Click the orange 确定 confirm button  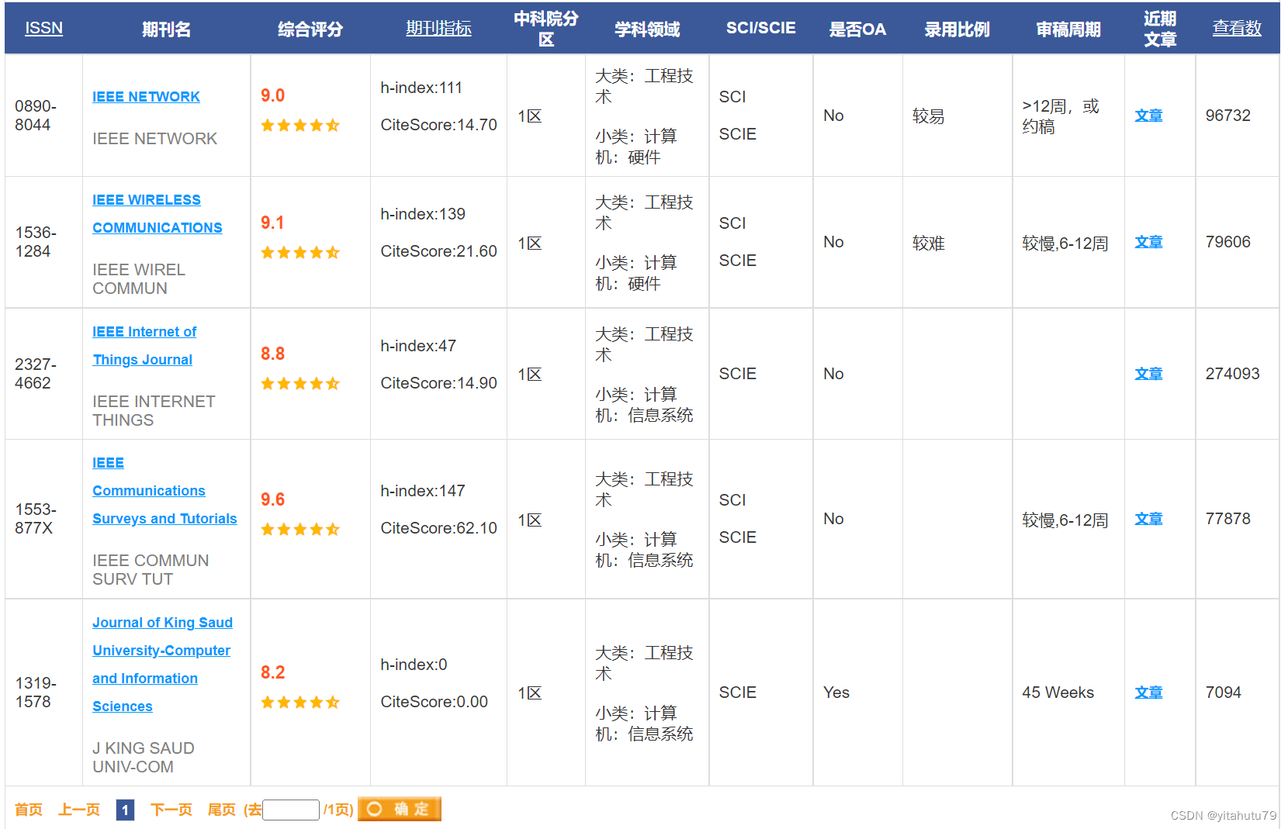pos(400,809)
